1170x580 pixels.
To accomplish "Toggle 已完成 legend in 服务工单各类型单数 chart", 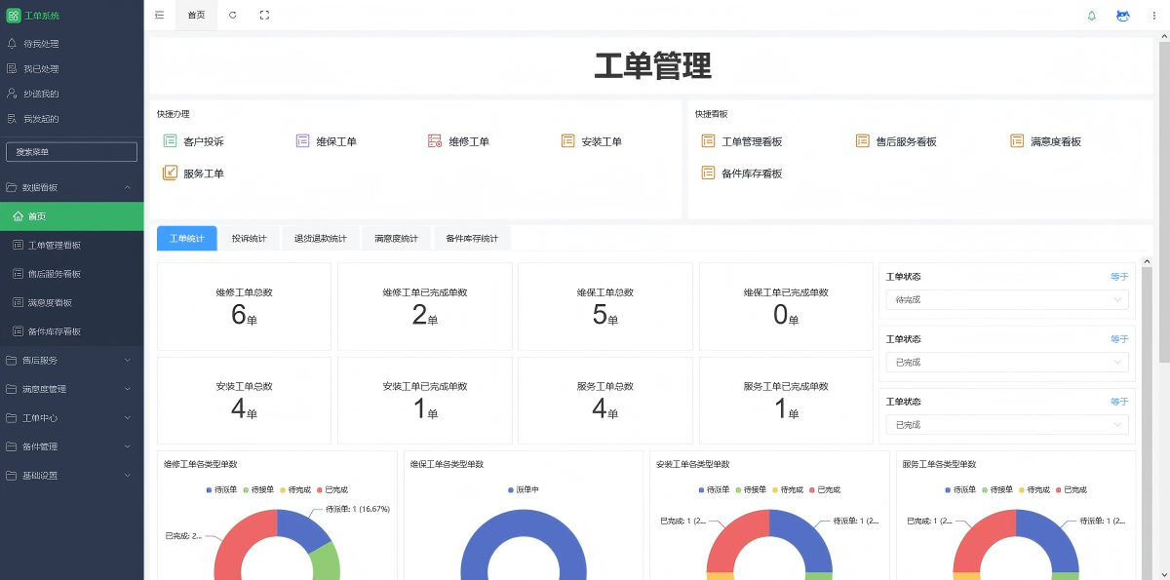I will coord(1071,489).
